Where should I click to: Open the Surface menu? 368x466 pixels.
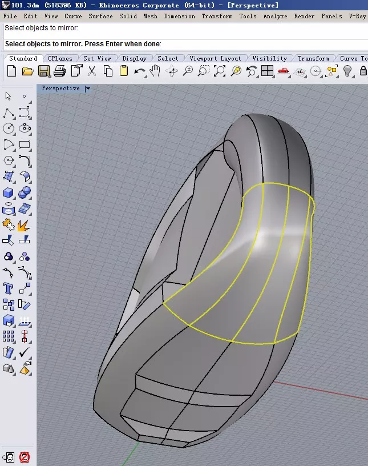pos(100,16)
